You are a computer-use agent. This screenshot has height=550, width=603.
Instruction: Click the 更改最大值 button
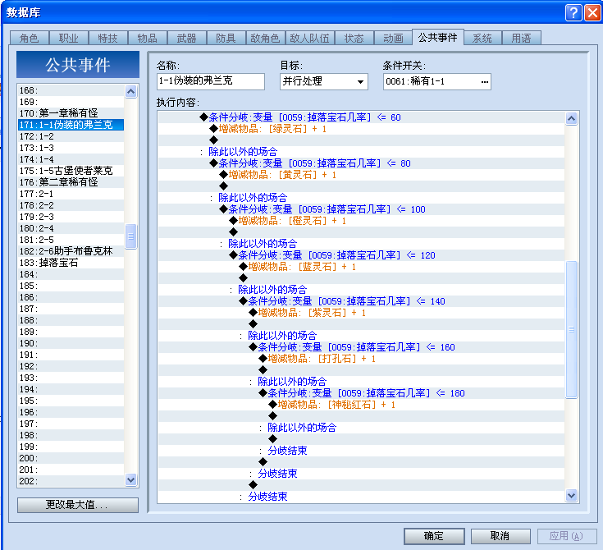[78, 505]
